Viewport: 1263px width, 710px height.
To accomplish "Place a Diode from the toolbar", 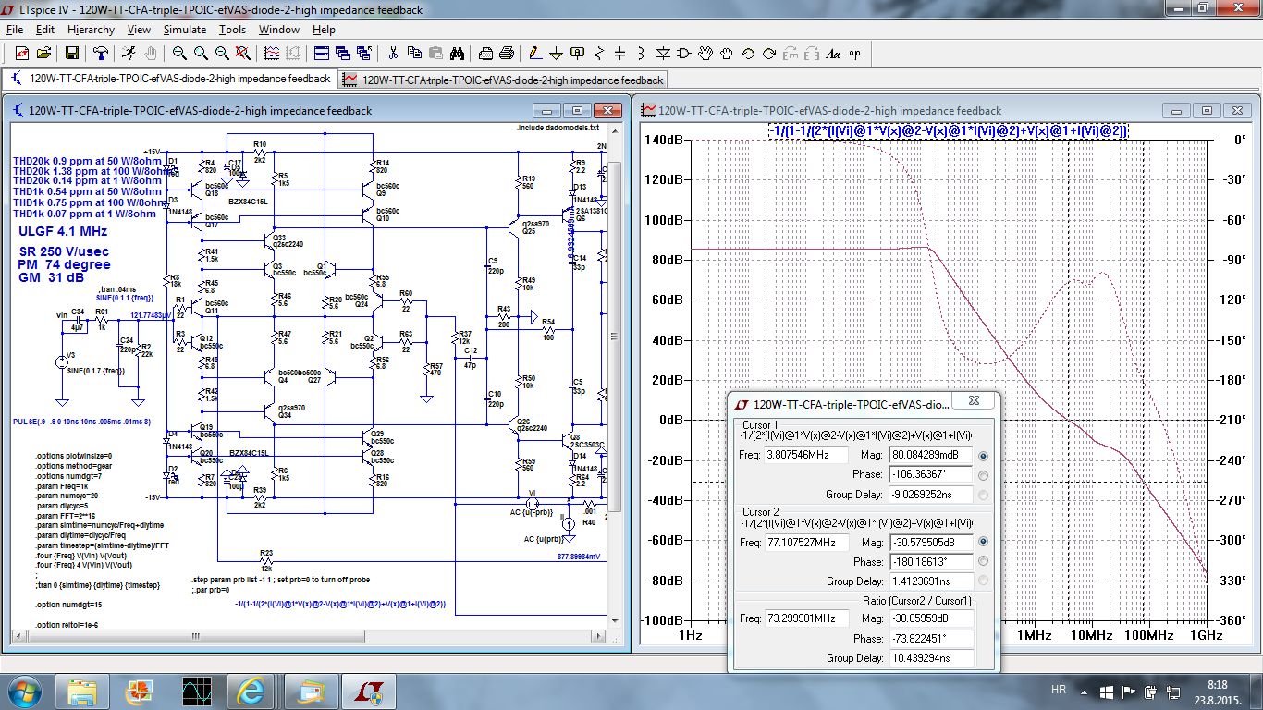I will pos(663,53).
